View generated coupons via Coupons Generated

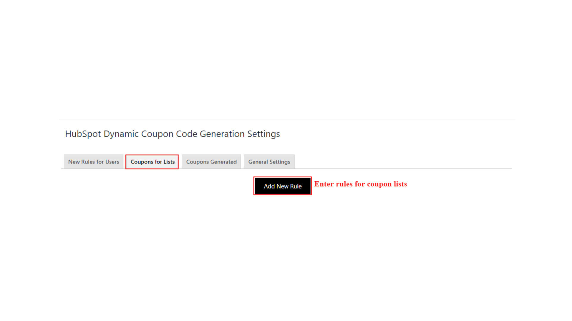(x=211, y=162)
